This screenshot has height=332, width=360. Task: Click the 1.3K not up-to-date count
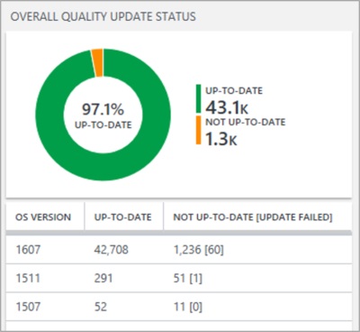click(x=221, y=139)
